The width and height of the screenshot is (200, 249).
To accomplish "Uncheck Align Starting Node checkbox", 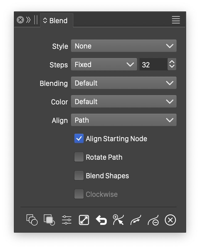I will [x=79, y=139].
